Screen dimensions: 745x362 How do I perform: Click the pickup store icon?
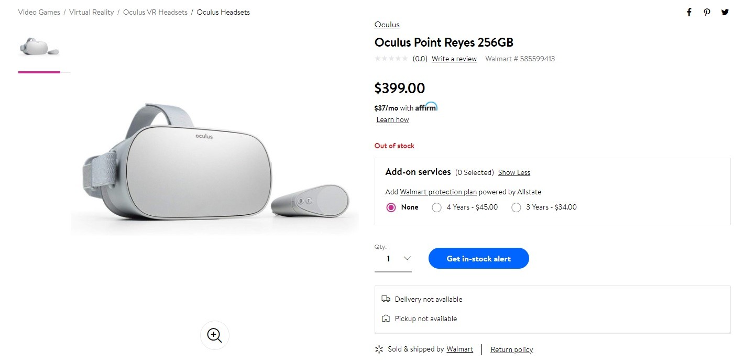386,319
